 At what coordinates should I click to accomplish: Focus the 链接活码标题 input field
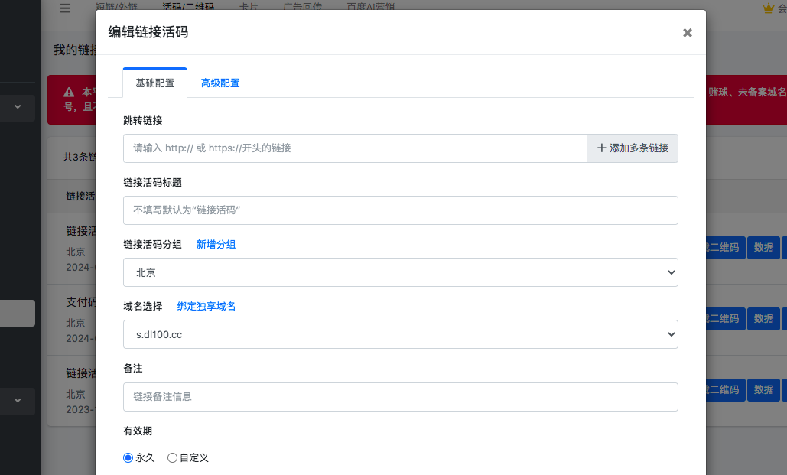400,210
